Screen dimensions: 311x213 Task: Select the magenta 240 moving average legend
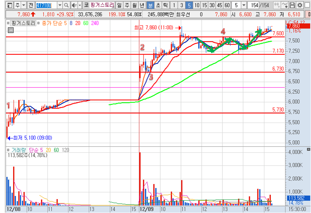pyautogui.click(x=95, y=23)
